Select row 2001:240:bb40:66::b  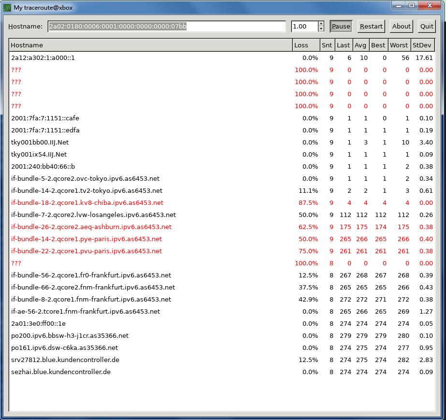[222, 166]
